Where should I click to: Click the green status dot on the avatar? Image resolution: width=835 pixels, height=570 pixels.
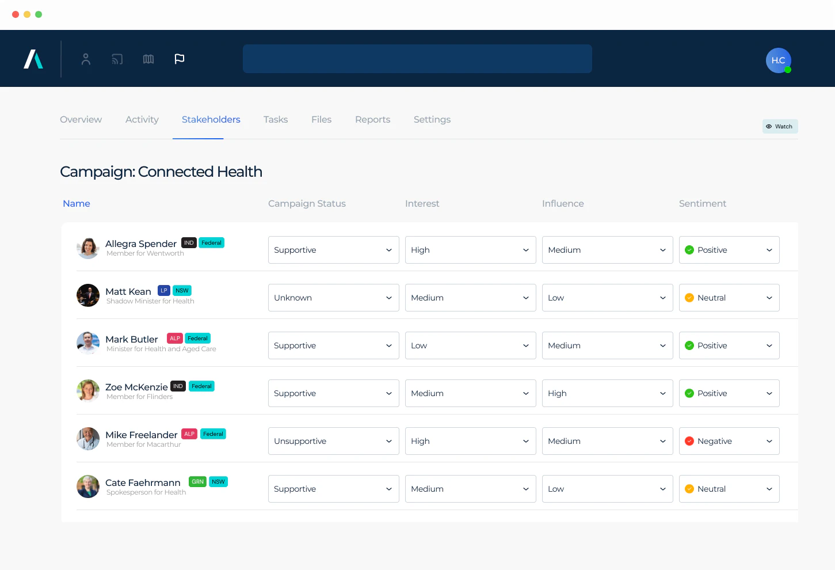pos(788,70)
